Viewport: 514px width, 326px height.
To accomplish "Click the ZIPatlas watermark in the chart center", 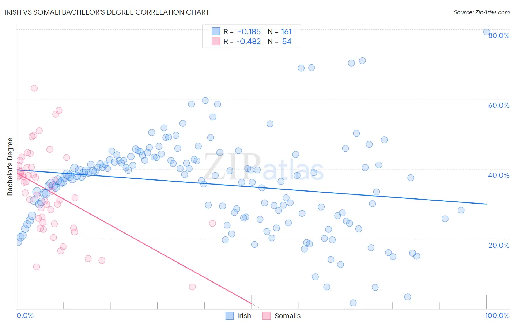I will [x=264, y=167].
